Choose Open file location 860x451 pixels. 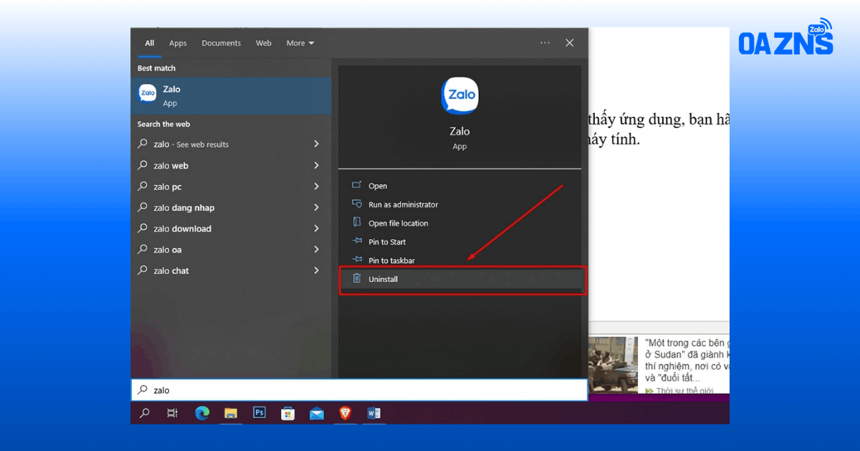pos(459,223)
